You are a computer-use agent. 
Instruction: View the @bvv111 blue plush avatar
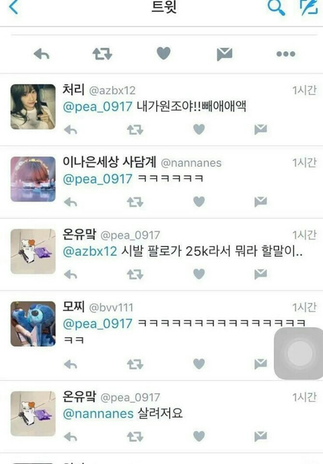[33, 324]
